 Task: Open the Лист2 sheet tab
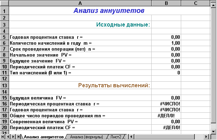tap(115, 137)
